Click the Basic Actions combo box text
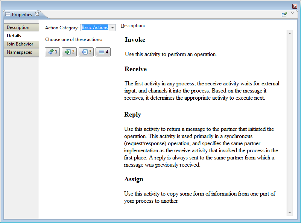The width and height of the screenshot is (301, 223). pos(95,27)
